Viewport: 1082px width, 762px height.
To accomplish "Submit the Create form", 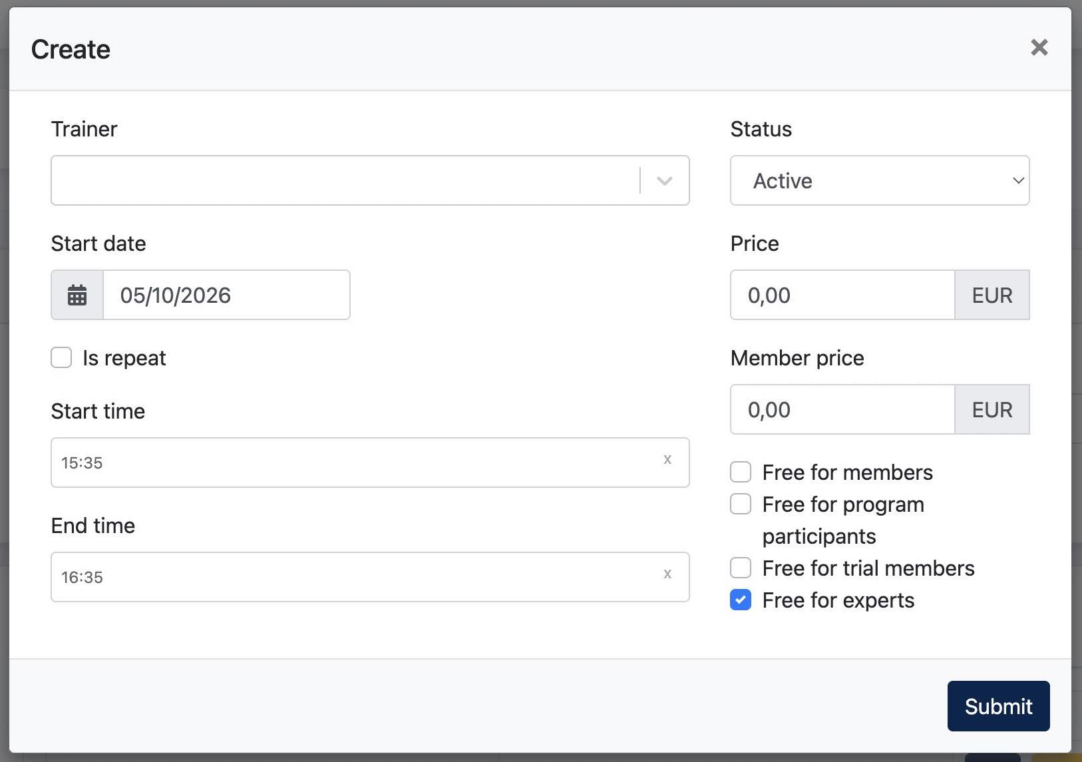I will point(998,705).
